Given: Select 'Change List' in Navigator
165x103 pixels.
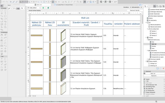Looking at the screenshot, I should 153,63.
